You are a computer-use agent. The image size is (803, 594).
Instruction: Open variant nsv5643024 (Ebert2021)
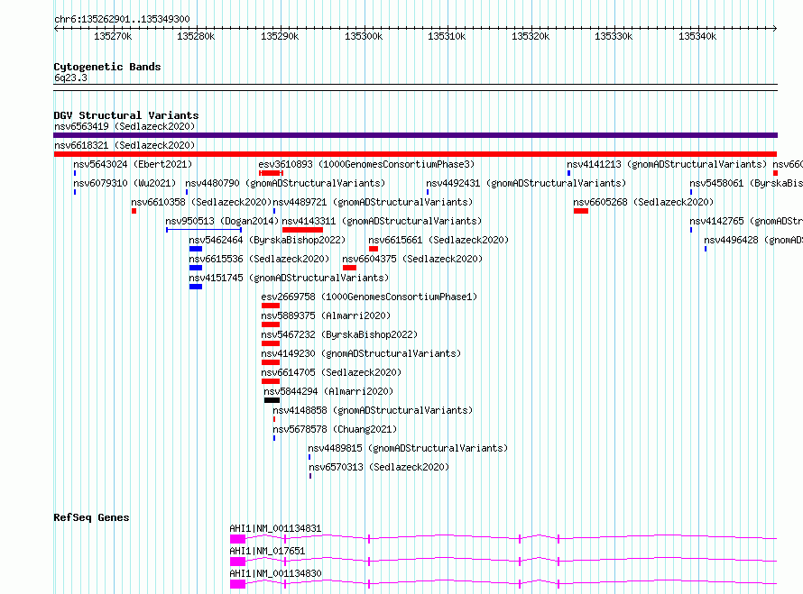pos(133,164)
